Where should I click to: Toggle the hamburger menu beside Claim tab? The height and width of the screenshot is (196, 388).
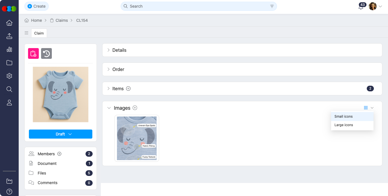coord(26,33)
